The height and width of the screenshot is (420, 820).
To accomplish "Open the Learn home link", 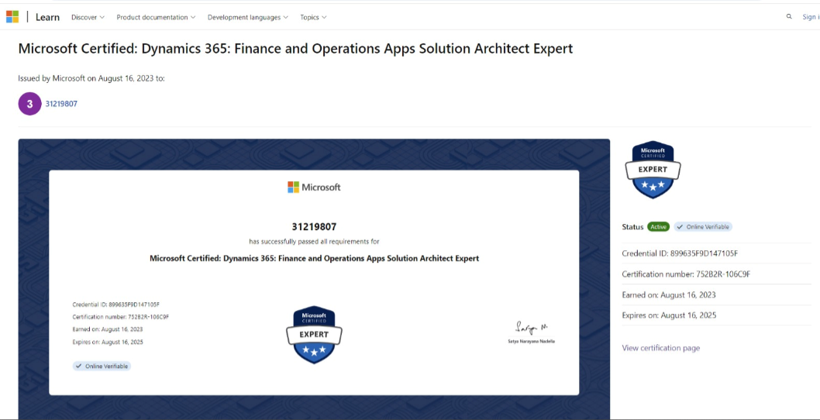I will coord(47,17).
